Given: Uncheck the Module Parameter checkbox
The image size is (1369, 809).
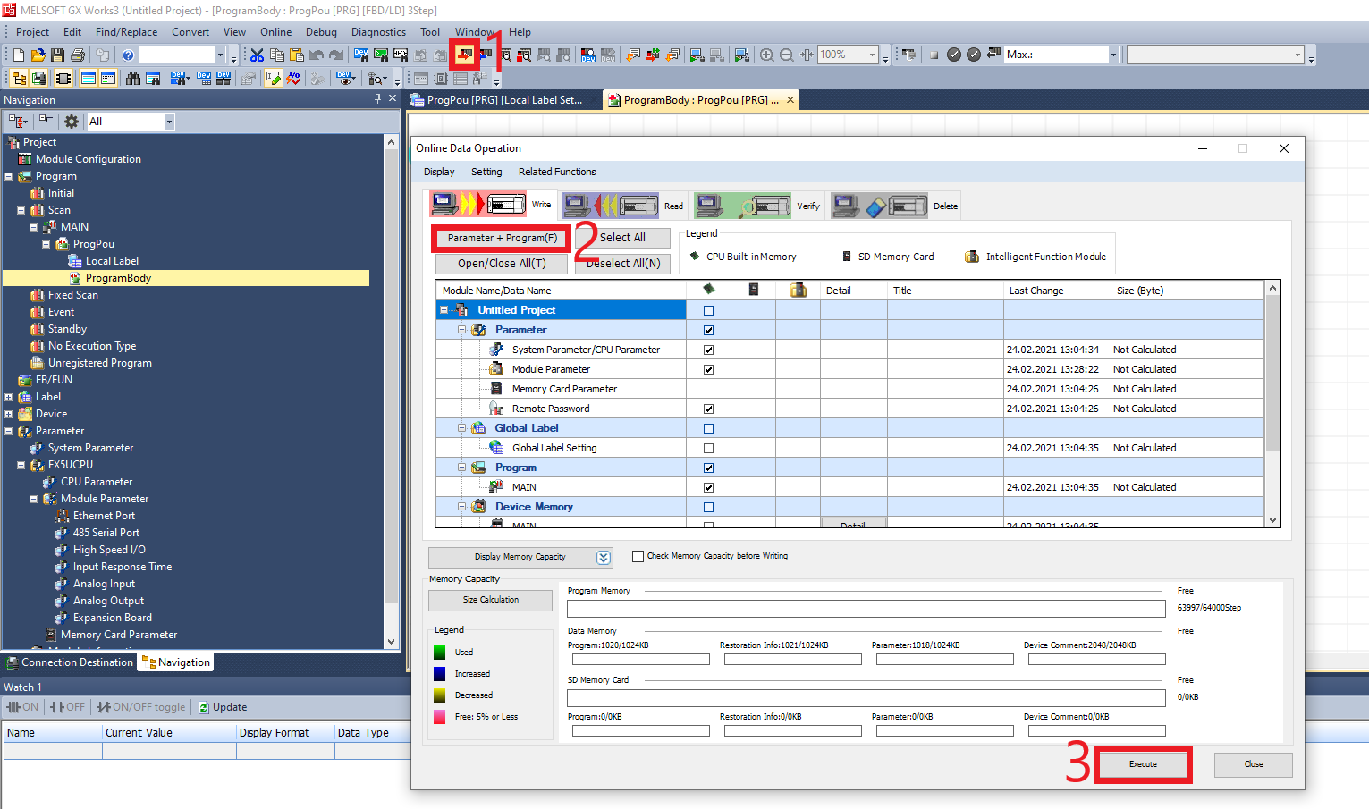Looking at the screenshot, I should (x=708, y=369).
